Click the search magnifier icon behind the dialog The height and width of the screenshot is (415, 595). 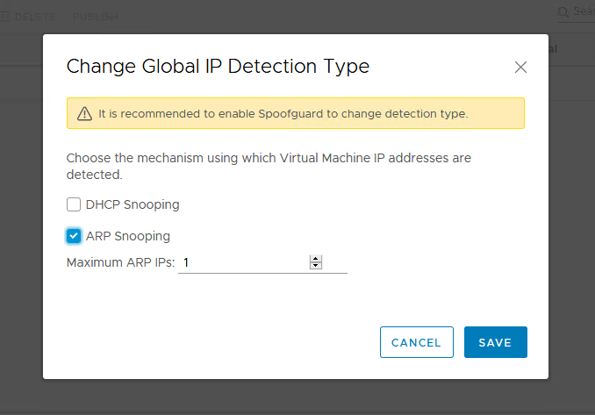(563, 12)
